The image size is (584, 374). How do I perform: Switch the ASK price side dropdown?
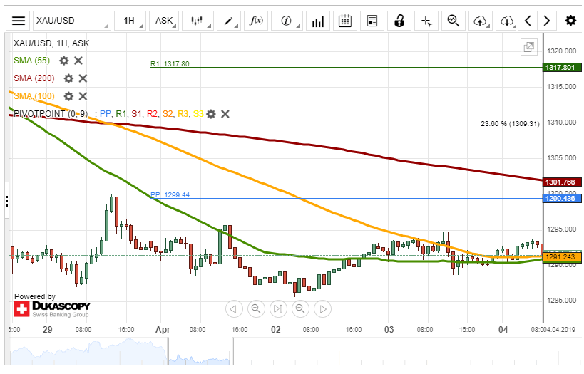click(164, 21)
